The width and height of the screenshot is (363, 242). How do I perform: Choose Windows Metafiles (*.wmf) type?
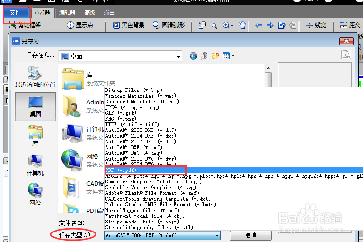141,96
